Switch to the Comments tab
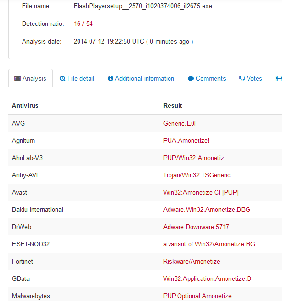Screen dimensions: 282x301 pyautogui.click(x=207, y=78)
